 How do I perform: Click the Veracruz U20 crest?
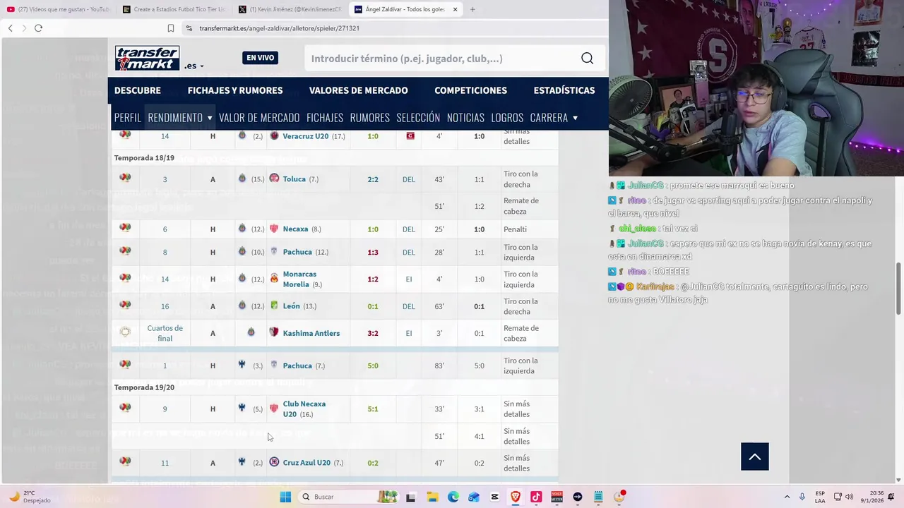tap(274, 135)
